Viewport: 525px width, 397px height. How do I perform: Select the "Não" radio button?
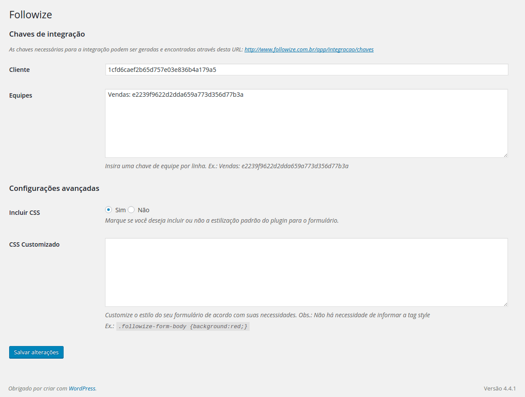(131, 210)
